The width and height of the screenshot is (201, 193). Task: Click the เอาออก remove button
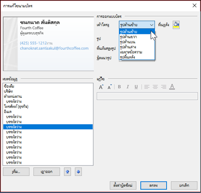pyautogui.click(x=46, y=172)
